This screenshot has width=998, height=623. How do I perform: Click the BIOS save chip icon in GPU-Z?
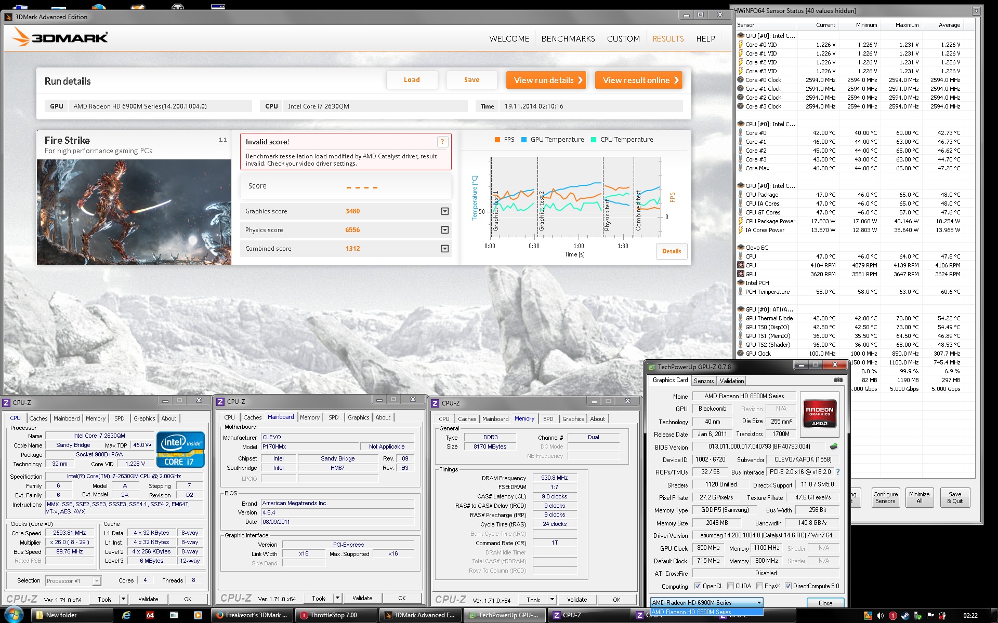[834, 446]
